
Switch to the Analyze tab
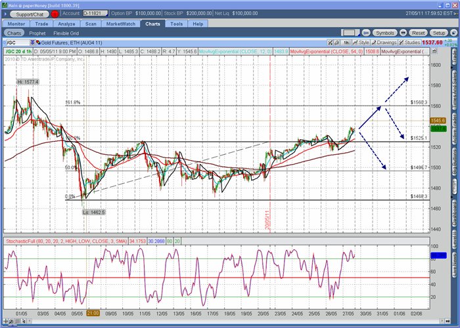coord(66,24)
